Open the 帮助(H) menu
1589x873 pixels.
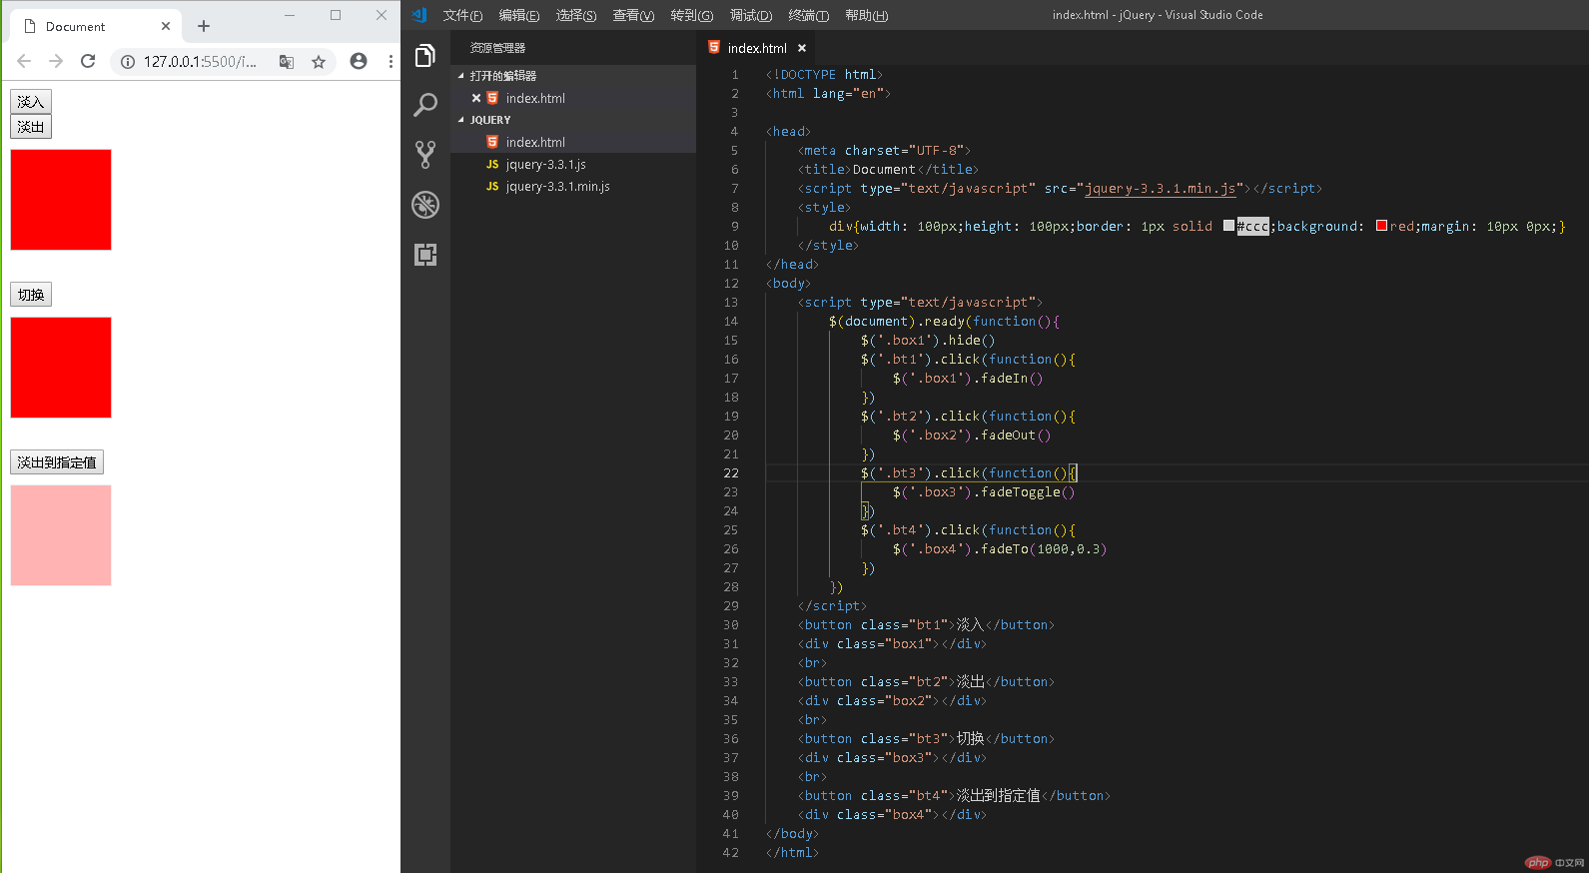tap(866, 15)
